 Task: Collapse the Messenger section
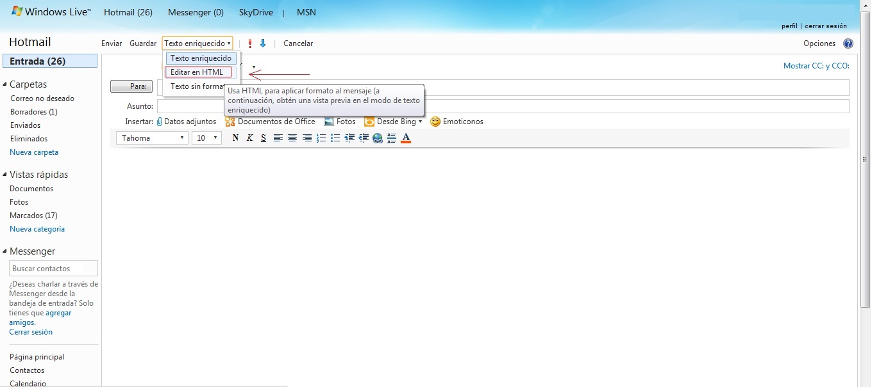coord(5,251)
